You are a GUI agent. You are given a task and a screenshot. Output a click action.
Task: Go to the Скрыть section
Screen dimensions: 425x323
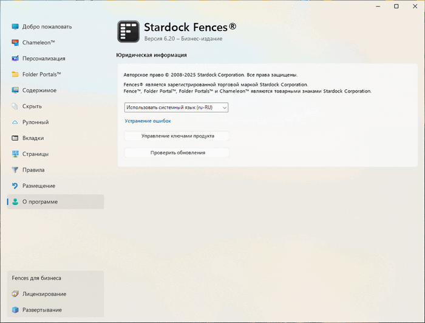(32, 106)
